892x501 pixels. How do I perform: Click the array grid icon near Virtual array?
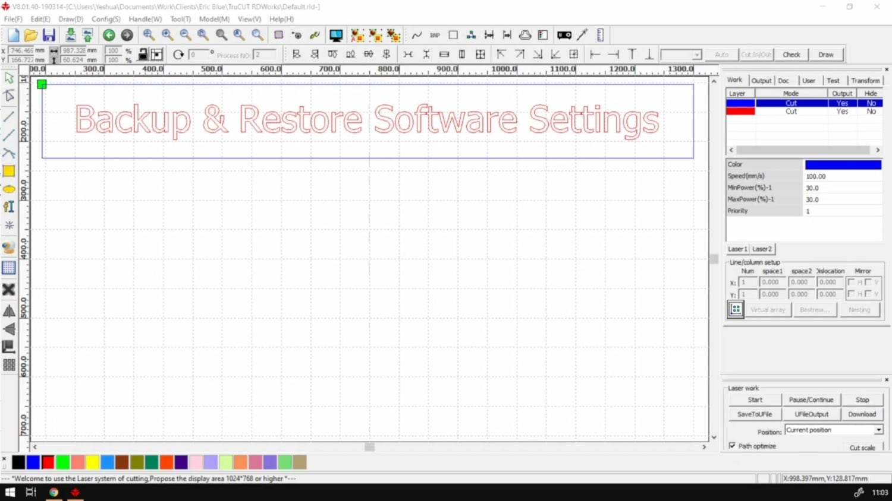tap(736, 309)
